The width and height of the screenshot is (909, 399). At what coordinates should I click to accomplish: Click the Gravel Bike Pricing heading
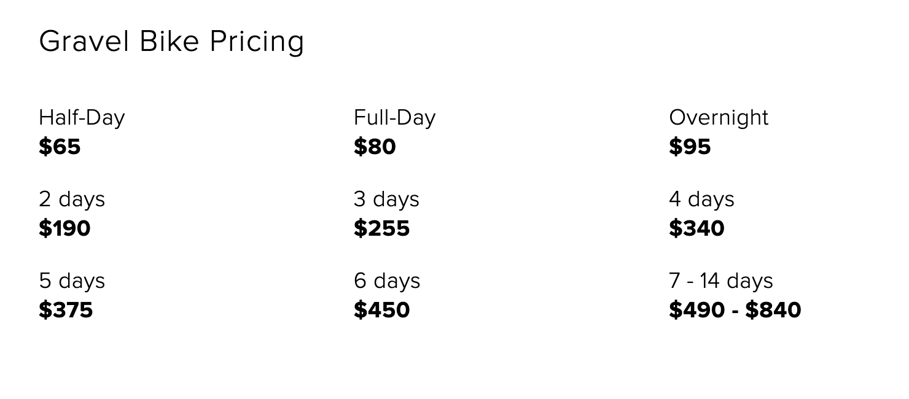[171, 42]
